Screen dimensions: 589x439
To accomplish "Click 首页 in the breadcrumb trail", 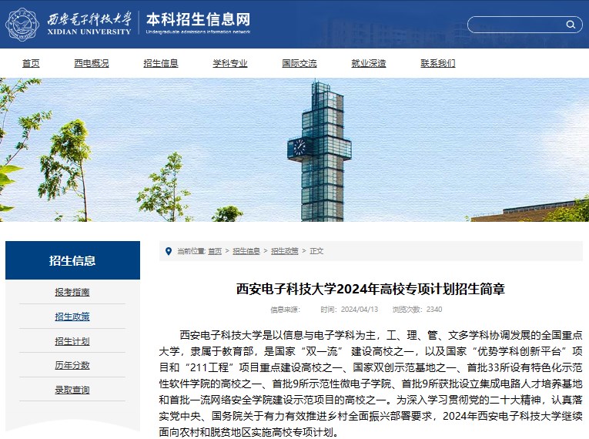I will coord(214,251).
